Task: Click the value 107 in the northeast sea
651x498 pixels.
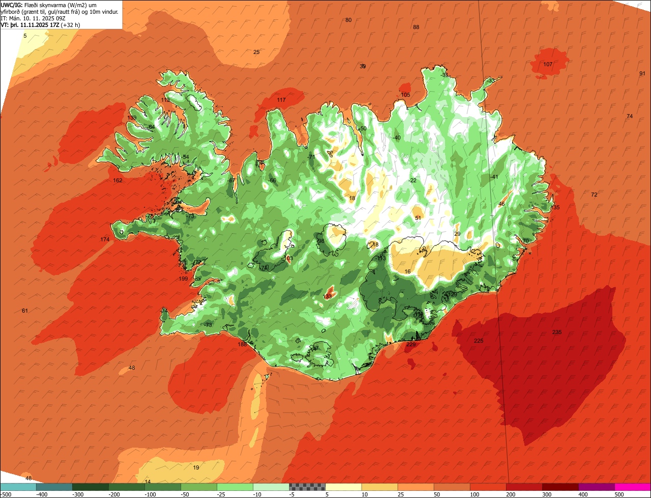Action: click(548, 64)
